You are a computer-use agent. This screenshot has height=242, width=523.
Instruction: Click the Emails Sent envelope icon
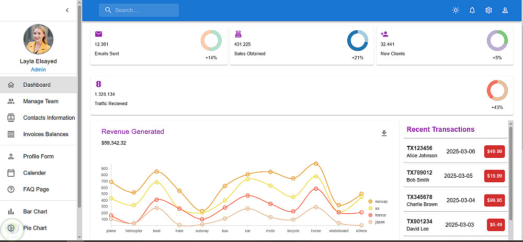click(x=99, y=34)
